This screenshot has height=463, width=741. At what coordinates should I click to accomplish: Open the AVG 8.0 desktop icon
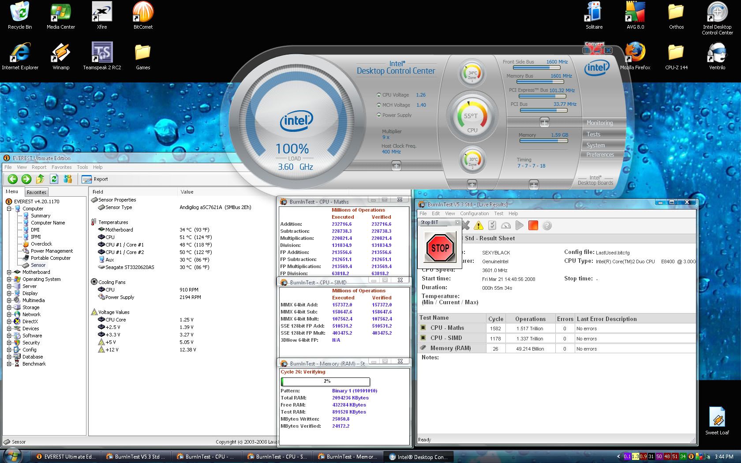(635, 15)
